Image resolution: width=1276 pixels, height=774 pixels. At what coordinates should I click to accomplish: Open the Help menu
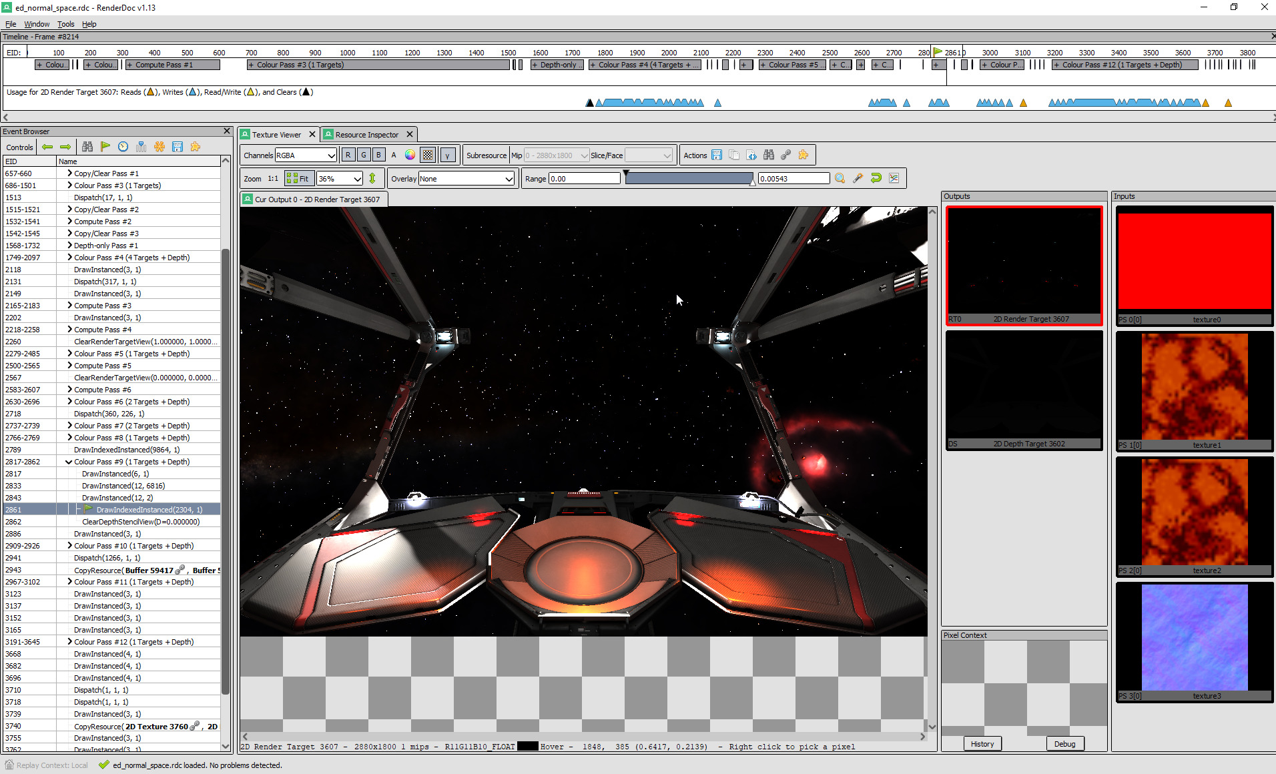89,24
